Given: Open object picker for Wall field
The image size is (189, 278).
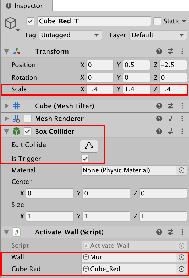Looking at the screenshot, I should pos(181,258).
